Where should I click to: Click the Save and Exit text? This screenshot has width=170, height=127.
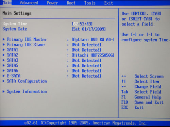(149, 102)
